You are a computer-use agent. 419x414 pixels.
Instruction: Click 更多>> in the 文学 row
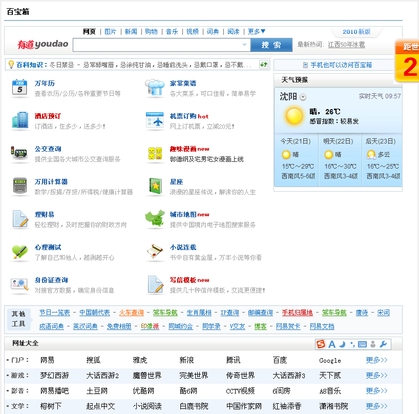coord(376,406)
